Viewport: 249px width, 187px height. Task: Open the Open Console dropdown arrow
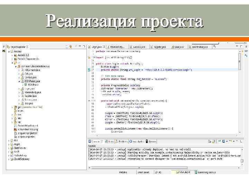(234, 141)
